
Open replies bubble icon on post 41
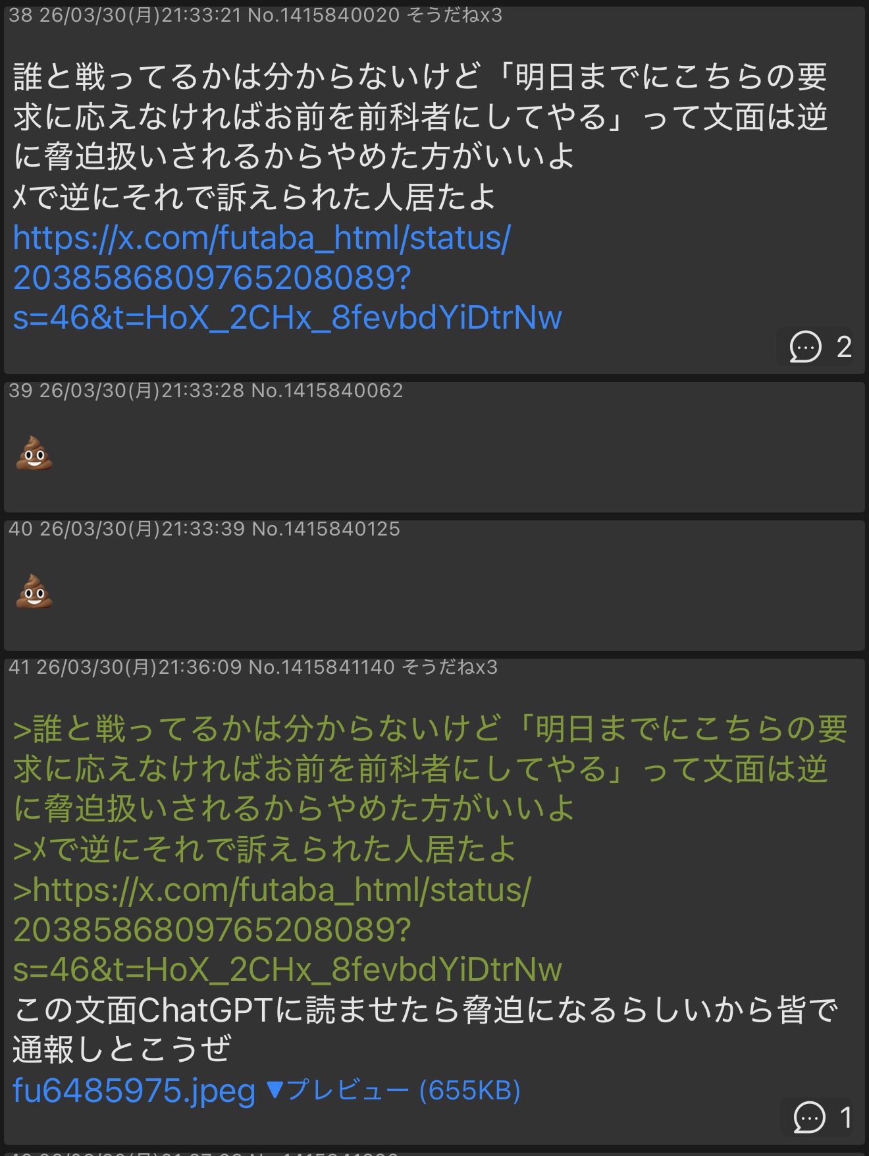click(809, 1117)
